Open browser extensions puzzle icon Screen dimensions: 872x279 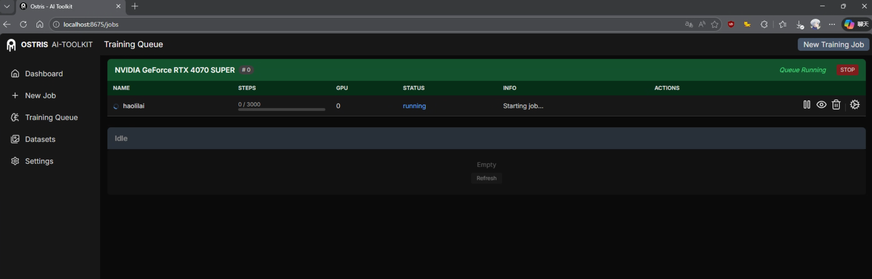pos(764,25)
